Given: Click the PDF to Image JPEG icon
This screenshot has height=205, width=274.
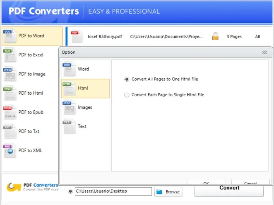Looking at the screenshot, I should (x=10, y=74).
